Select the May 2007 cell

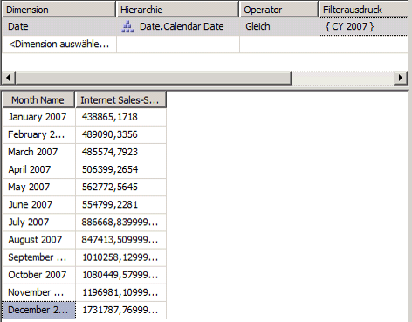[x=38, y=187]
